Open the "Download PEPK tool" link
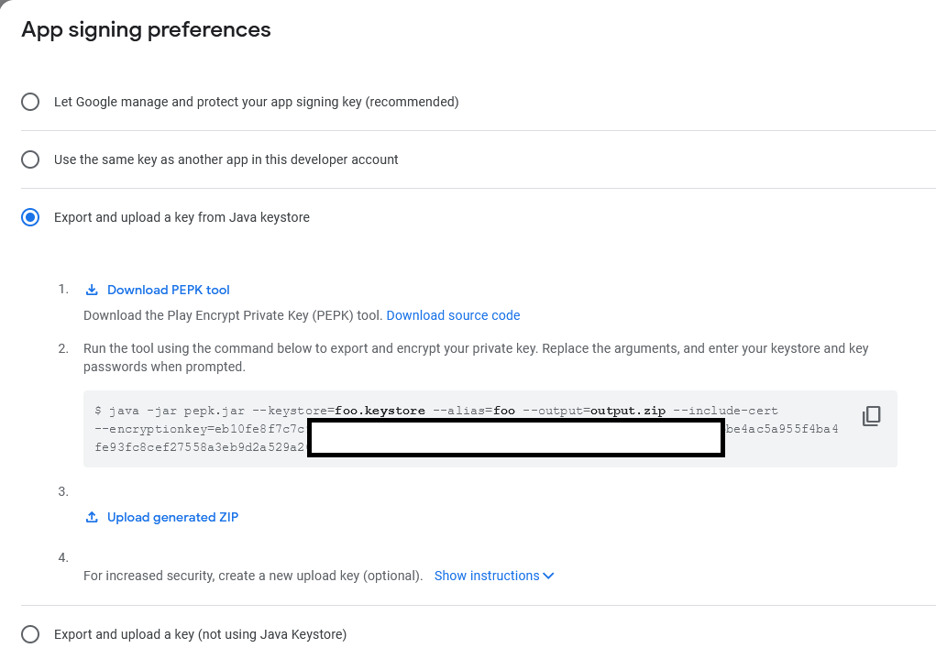Screen dimensions: 936x659 (169, 291)
